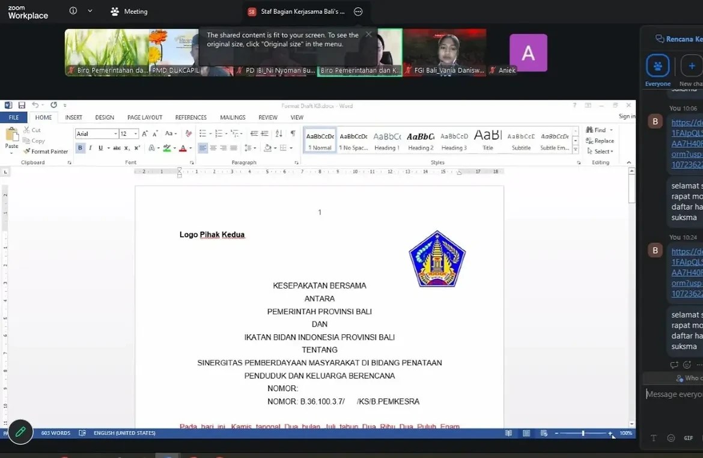Redo the action in the Quick Access toolbar
Image resolution: width=703 pixels, height=458 pixels.
[x=53, y=105]
